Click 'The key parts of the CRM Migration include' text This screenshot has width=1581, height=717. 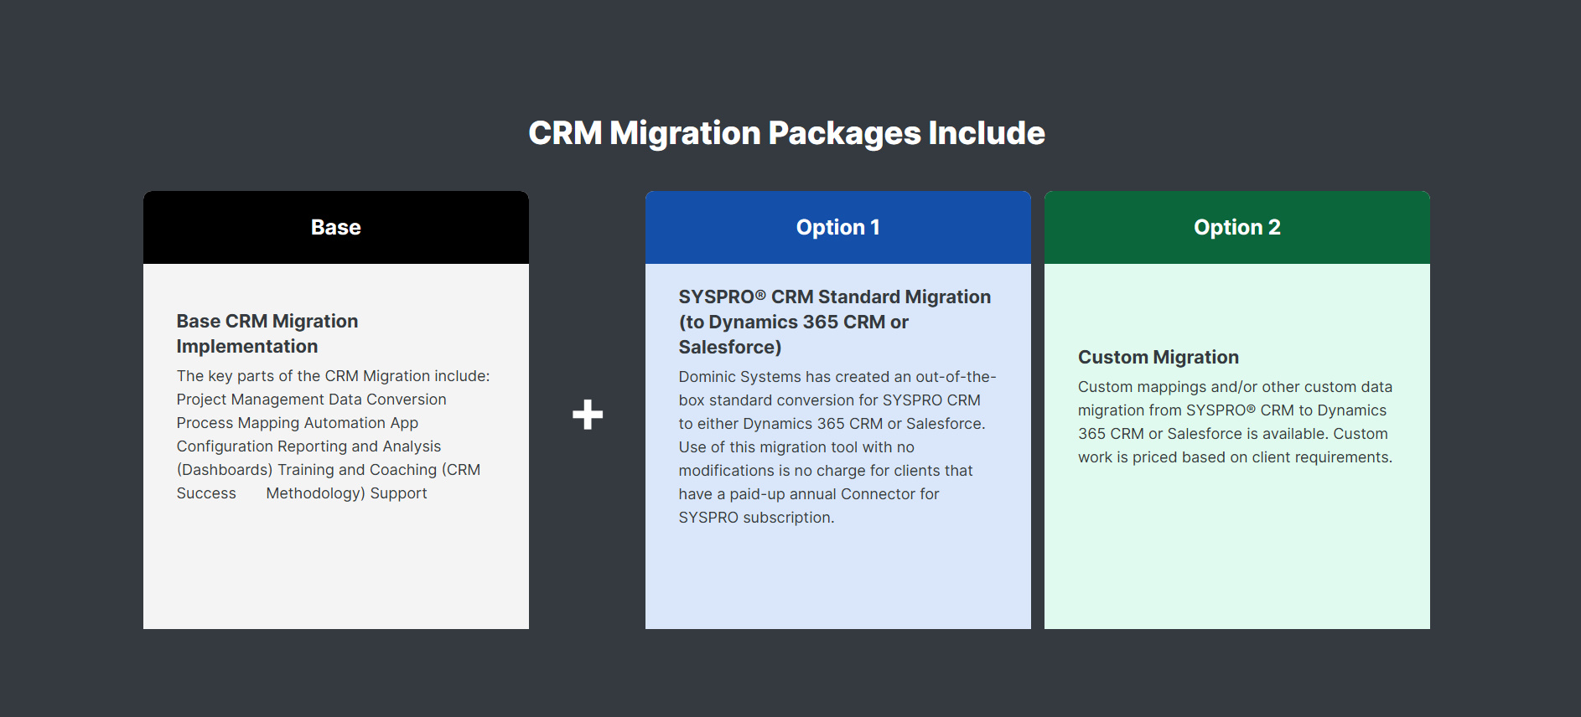[333, 376]
